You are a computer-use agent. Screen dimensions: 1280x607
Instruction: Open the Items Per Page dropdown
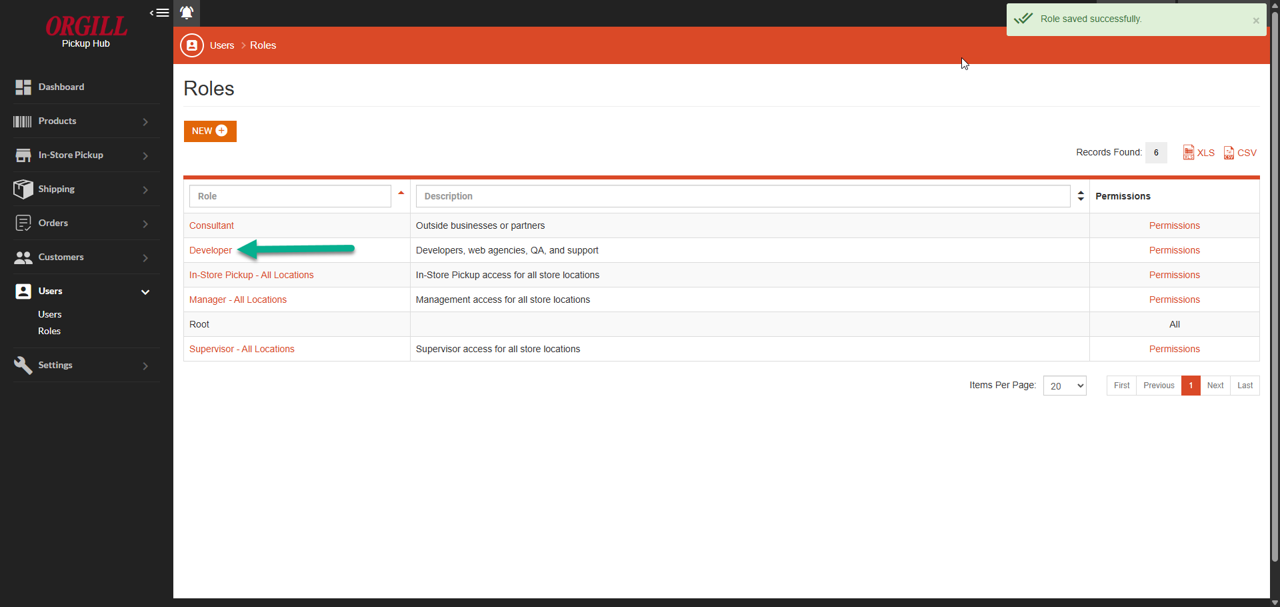[x=1065, y=386]
